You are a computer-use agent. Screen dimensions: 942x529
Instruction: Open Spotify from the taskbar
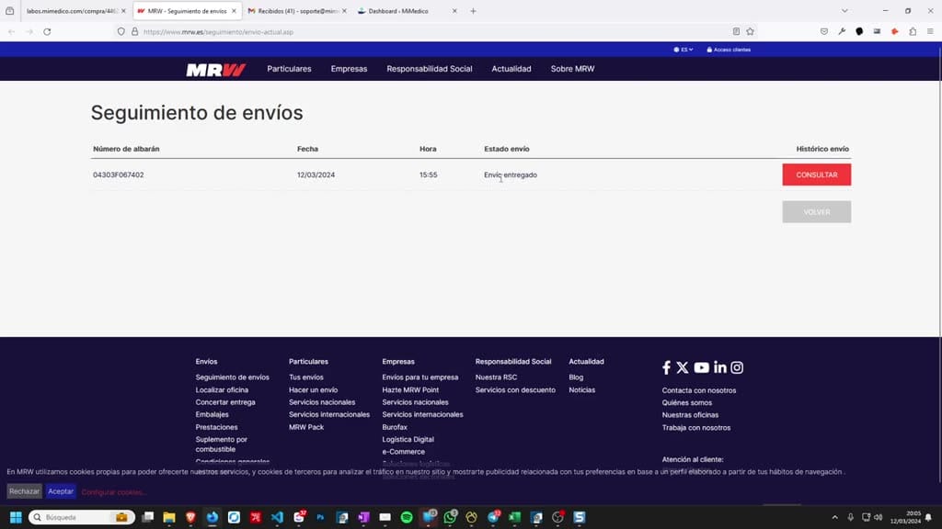(x=407, y=517)
